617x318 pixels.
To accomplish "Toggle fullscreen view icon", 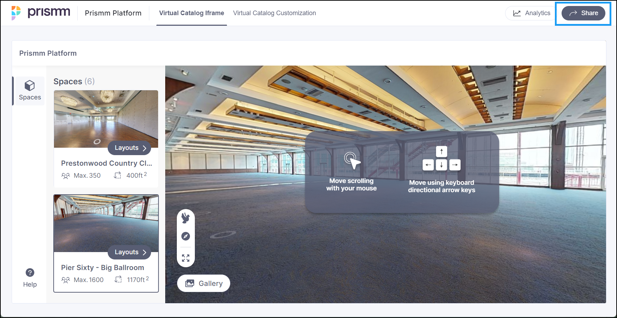I will [186, 258].
